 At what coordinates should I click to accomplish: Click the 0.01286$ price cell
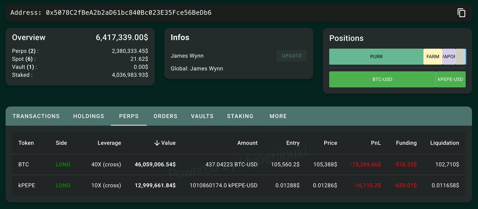point(325,186)
